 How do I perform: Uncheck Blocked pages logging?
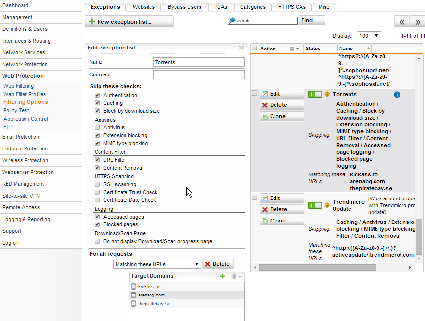(97, 224)
